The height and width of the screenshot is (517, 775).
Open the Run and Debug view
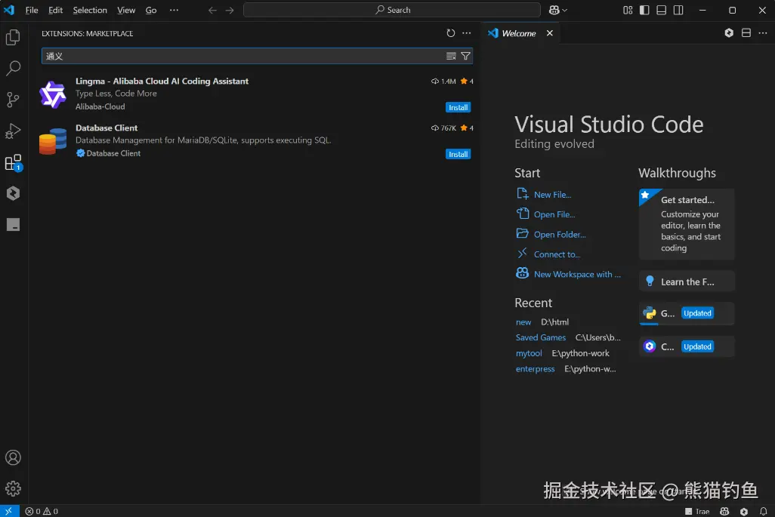[13, 131]
